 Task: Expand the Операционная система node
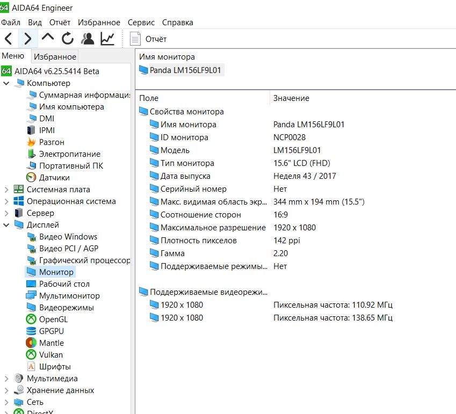[x=6, y=201]
